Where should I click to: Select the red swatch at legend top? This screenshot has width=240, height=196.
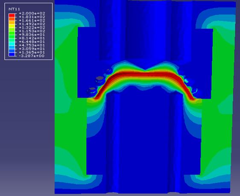pos(12,15)
